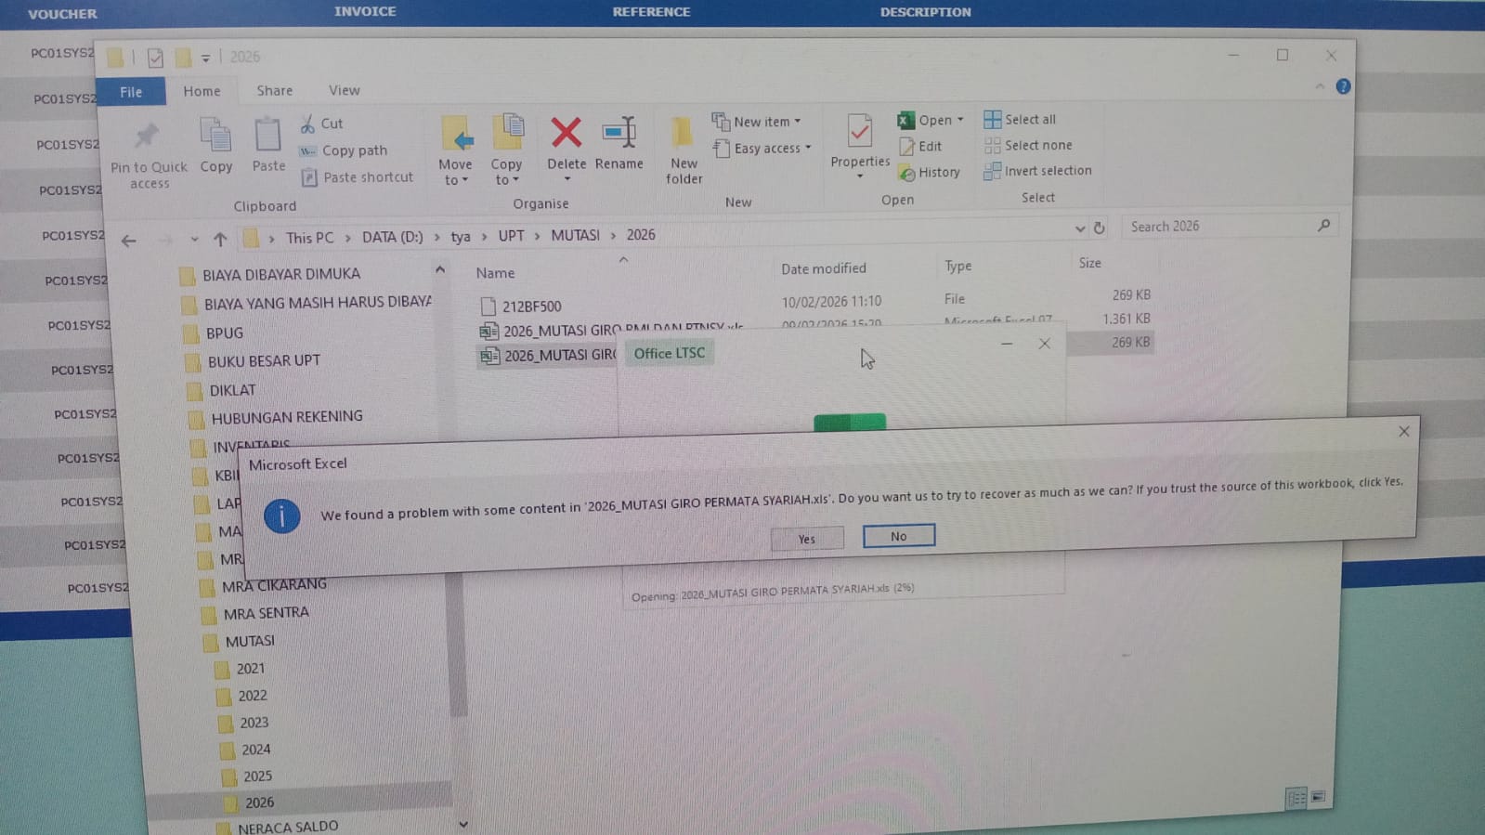Expand the Open dropdown arrow
The height and width of the screenshot is (835, 1485).
(x=960, y=120)
